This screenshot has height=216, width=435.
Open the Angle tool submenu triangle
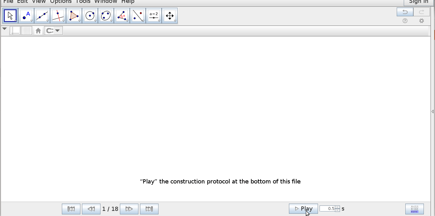[x=127, y=21]
